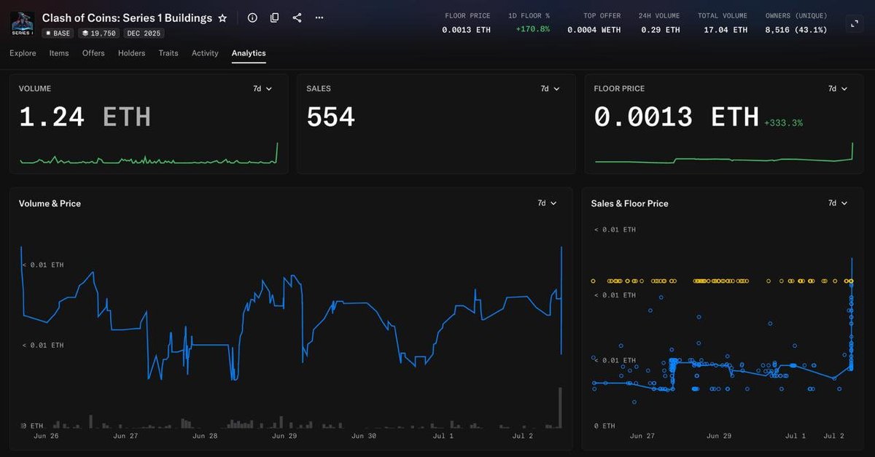Click the Jul 1 label on Volume chart

click(x=443, y=437)
